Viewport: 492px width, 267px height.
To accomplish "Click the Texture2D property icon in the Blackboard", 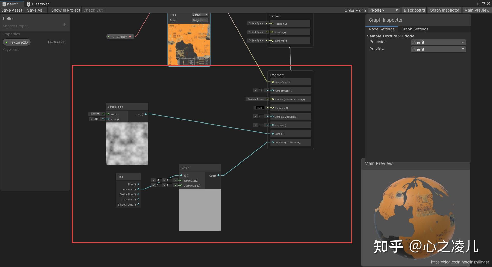I will (6, 42).
